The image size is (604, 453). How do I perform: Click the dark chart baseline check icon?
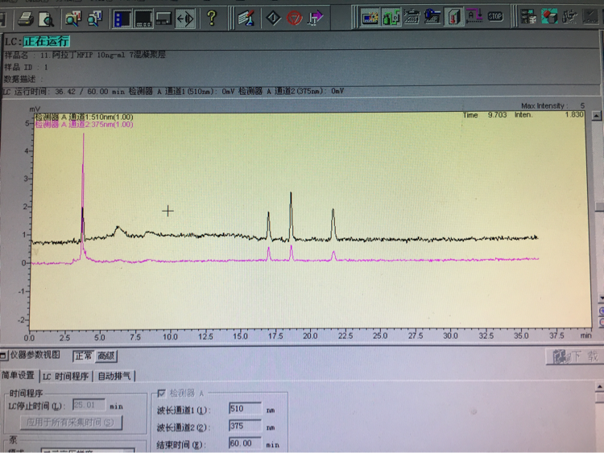(x=590, y=17)
